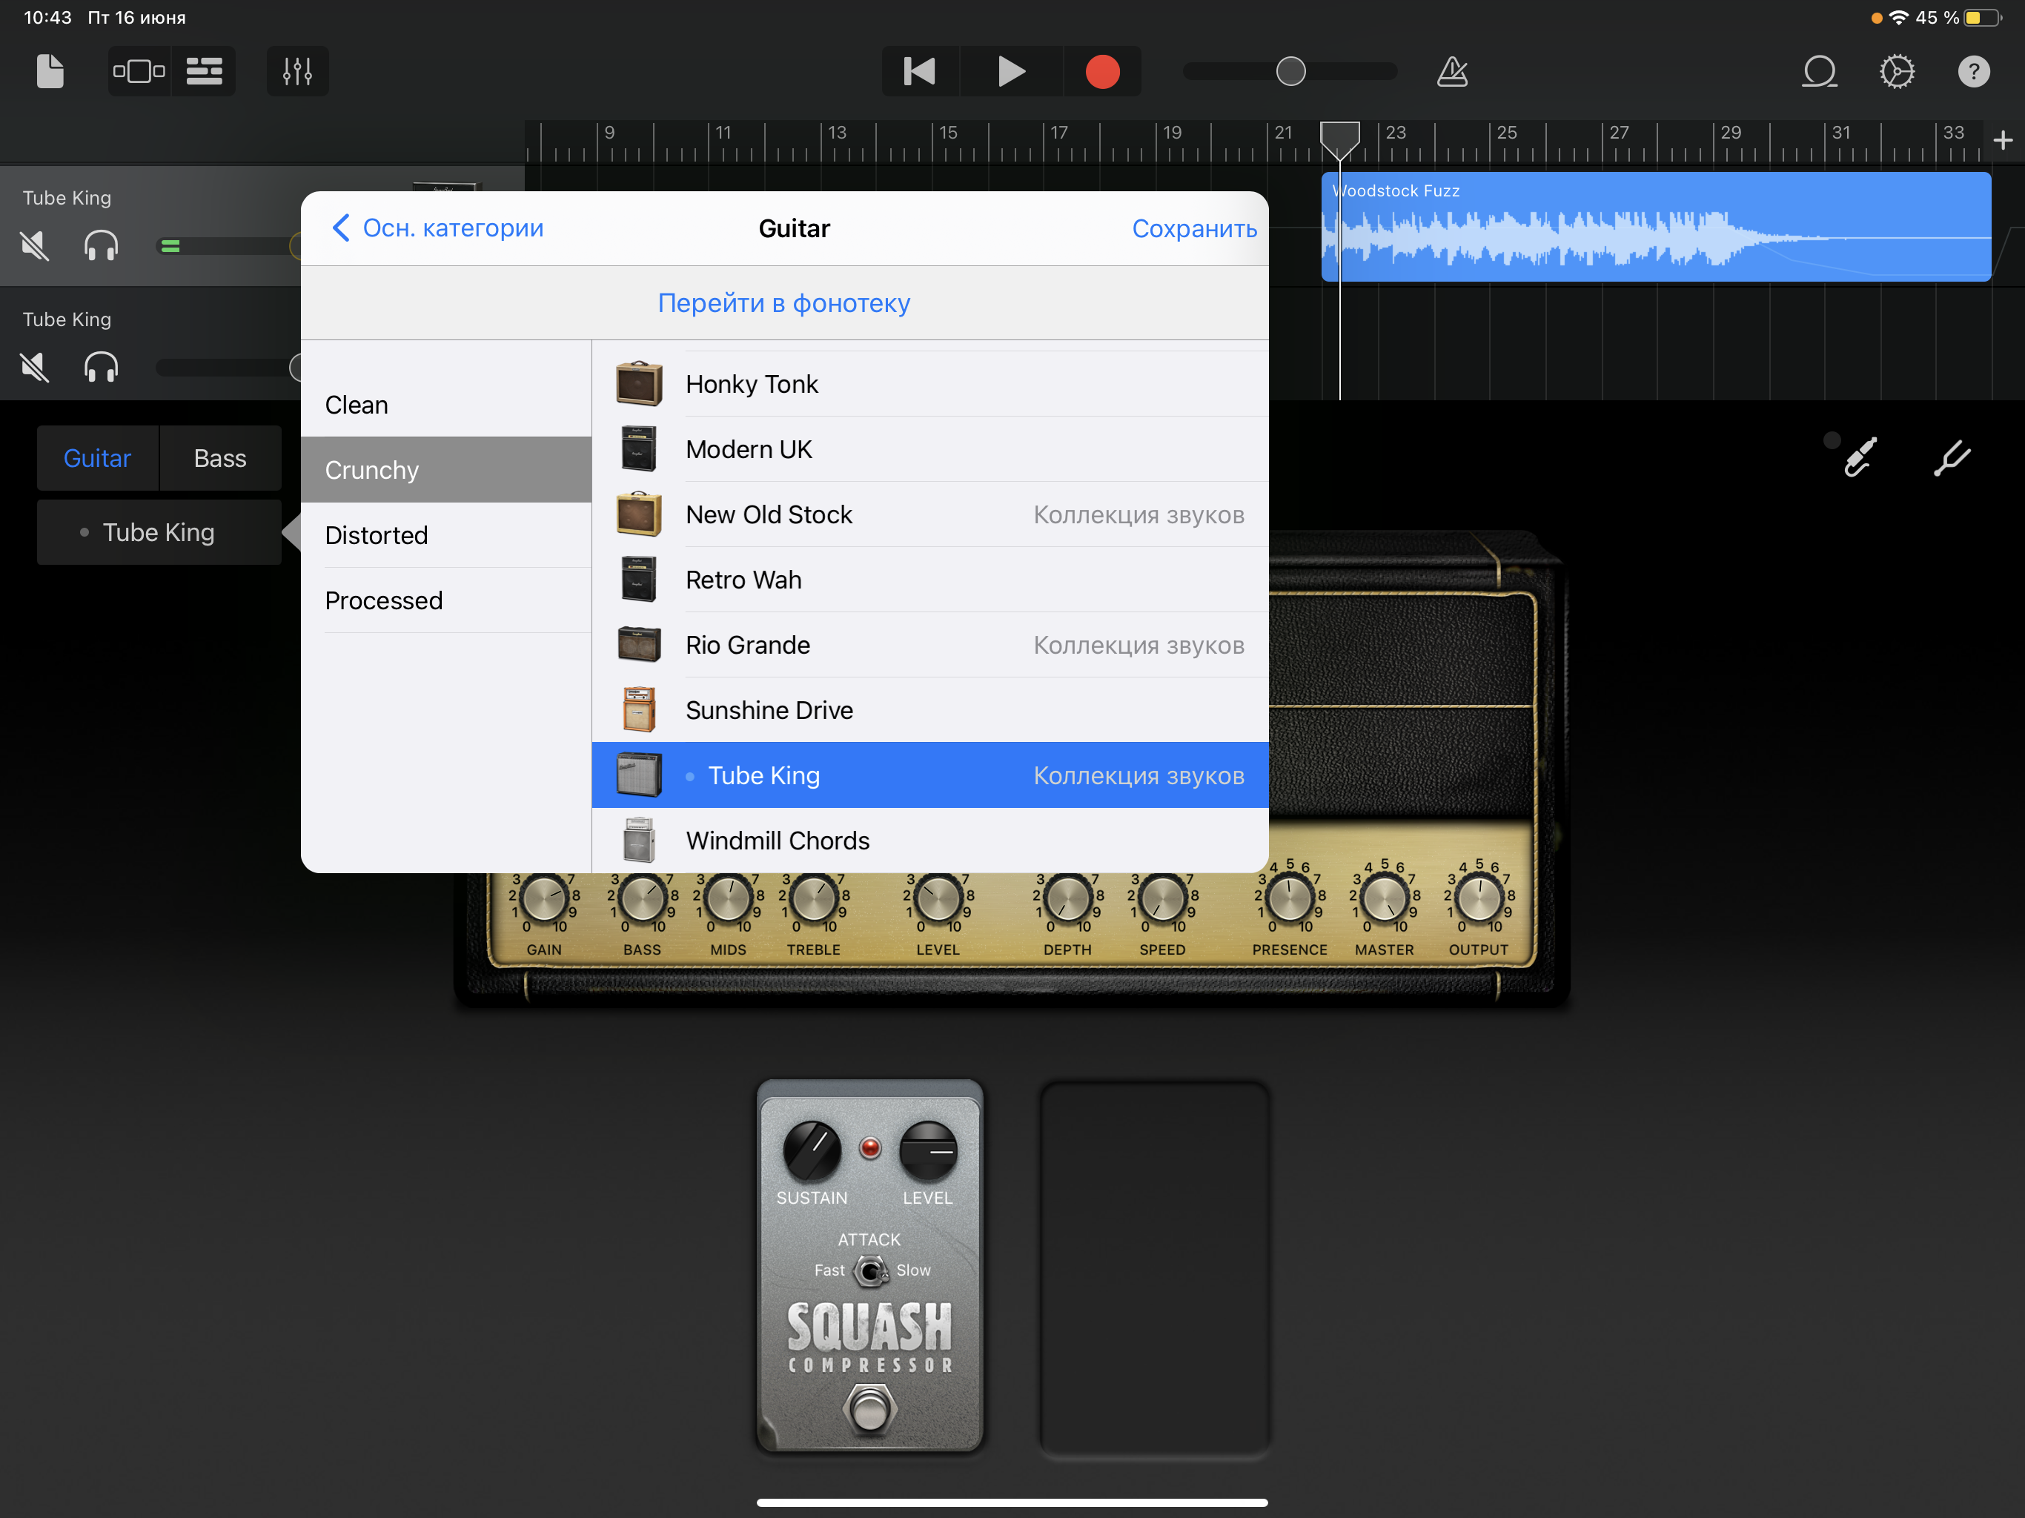
Task: Select the Distorted category
Action: coord(445,534)
